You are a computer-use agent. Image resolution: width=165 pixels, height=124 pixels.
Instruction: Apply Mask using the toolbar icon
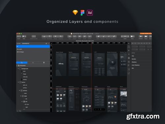tap(80, 36)
